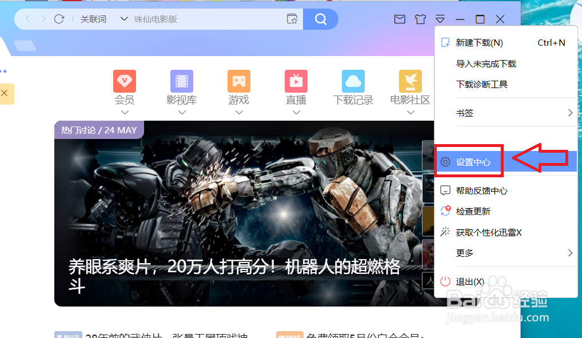Open the mail envelope icon

[x=399, y=19]
